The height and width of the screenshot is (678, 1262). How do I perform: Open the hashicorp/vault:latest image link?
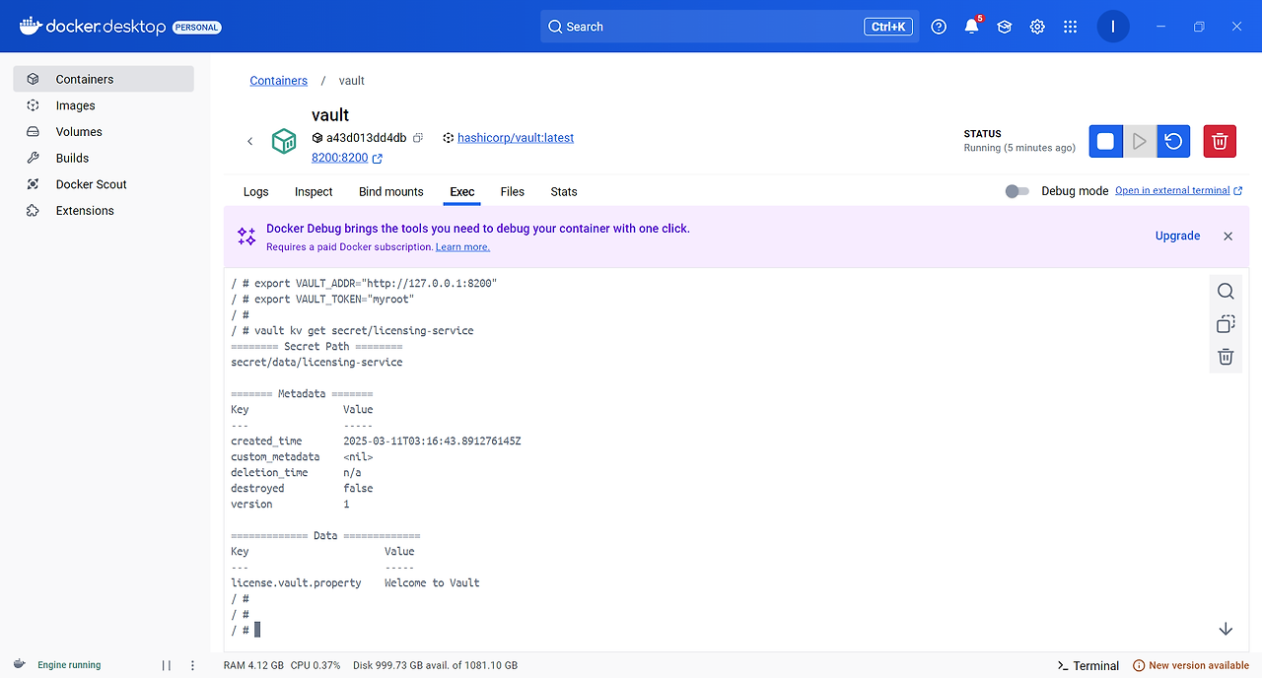click(516, 138)
